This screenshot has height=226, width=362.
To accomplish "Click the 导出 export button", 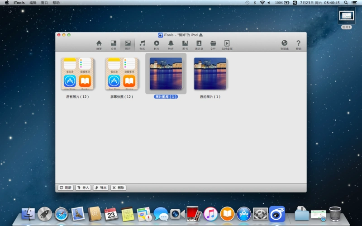I will [x=101, y=188].
